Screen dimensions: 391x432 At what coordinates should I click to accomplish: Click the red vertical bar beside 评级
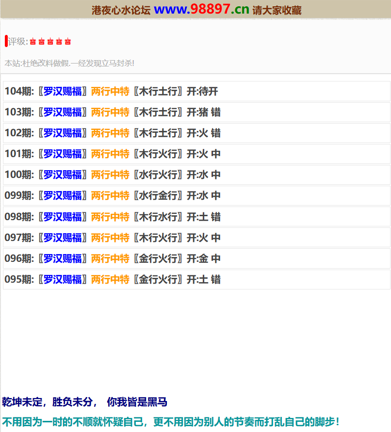tap(6, 41)
